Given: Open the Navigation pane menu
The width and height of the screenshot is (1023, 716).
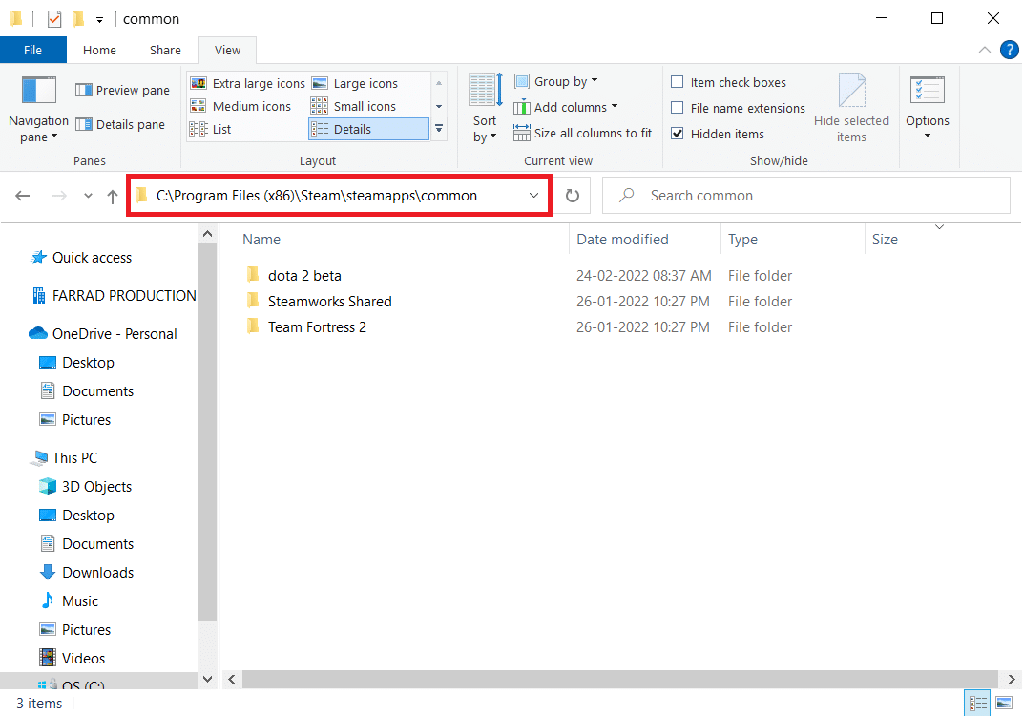Looking at the screenshot, I should pyautogui.click(x=38, y=109).
